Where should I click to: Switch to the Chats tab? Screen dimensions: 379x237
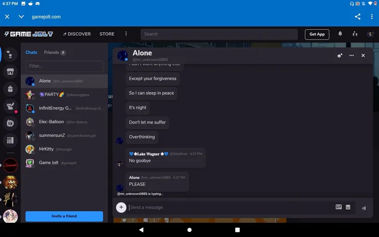click(31, 53)
